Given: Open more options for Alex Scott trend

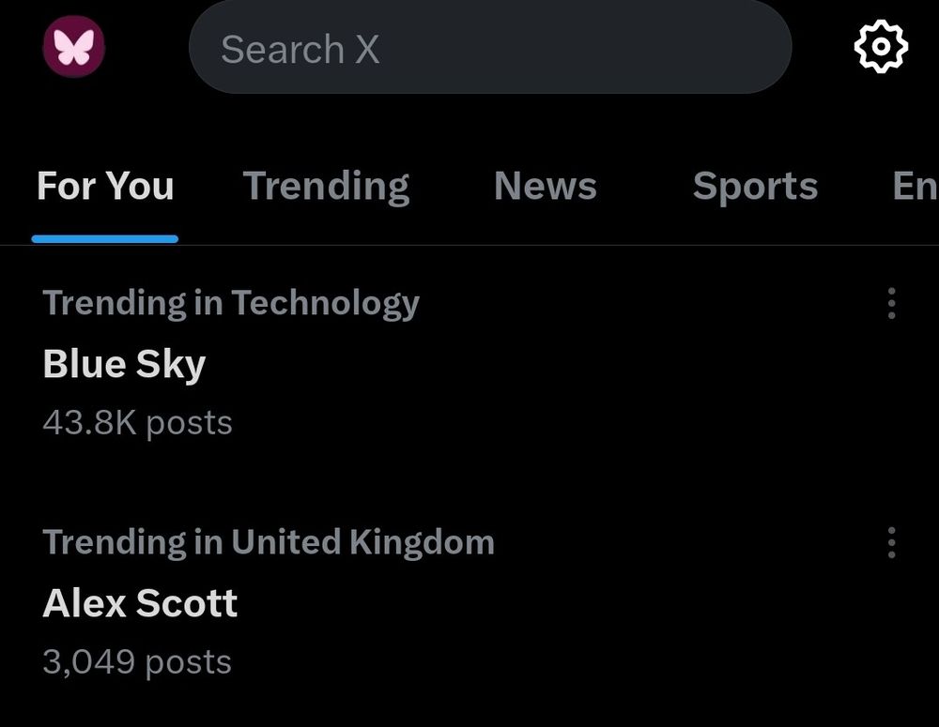Looking at the screenshot, I should tap(890, 542).
